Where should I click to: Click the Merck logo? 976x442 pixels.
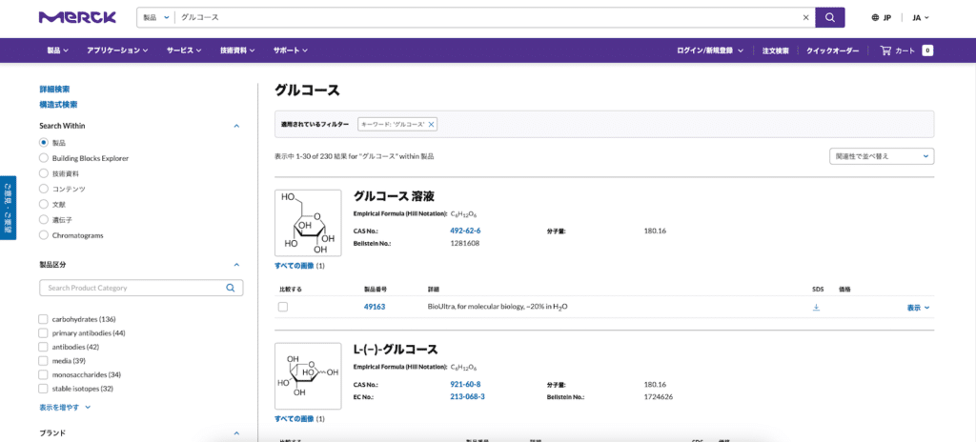(x=77, y=17)
